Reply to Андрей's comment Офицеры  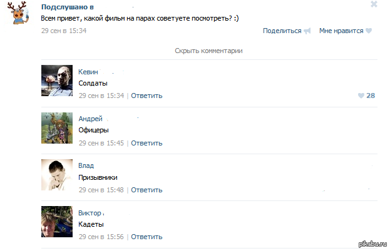146,143
